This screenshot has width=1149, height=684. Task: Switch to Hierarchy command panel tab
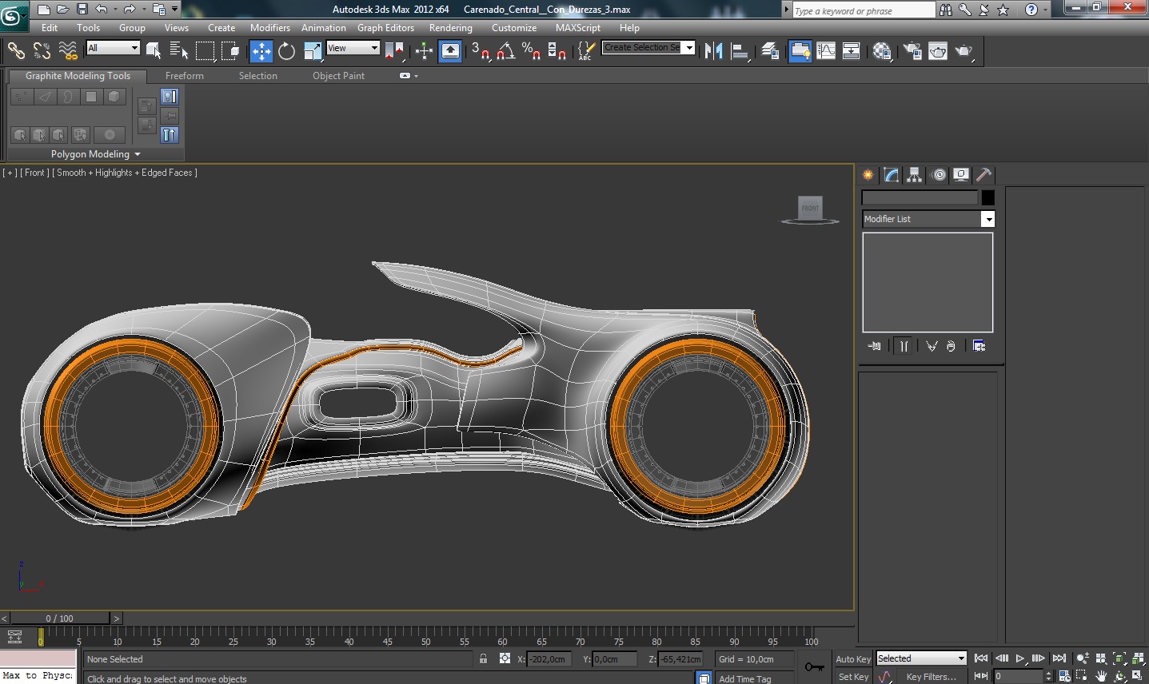[915, 175]
